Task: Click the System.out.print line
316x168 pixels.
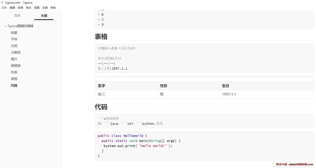Action: pos(138,146)
